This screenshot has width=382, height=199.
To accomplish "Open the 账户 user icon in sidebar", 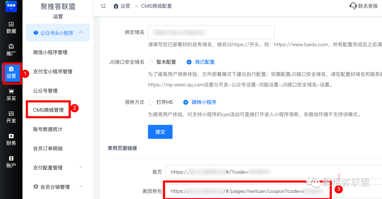I will click(x=11, y=158).
